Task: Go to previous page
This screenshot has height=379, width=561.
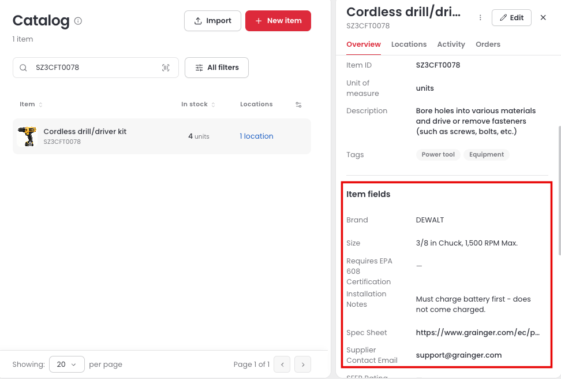Action: (282, 365)
